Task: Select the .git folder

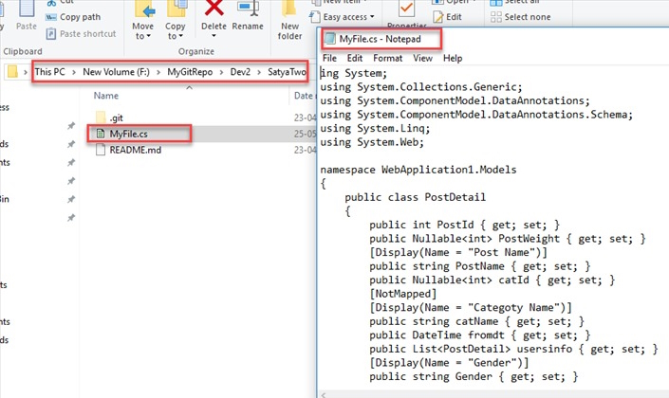Action: (x=116, y=118)
